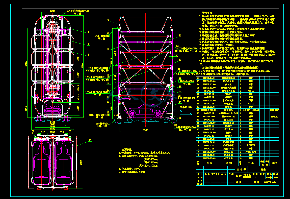Click 连接杆C name cell in row 20
This screenshot has height=199, width=290.
click(229, 97)
